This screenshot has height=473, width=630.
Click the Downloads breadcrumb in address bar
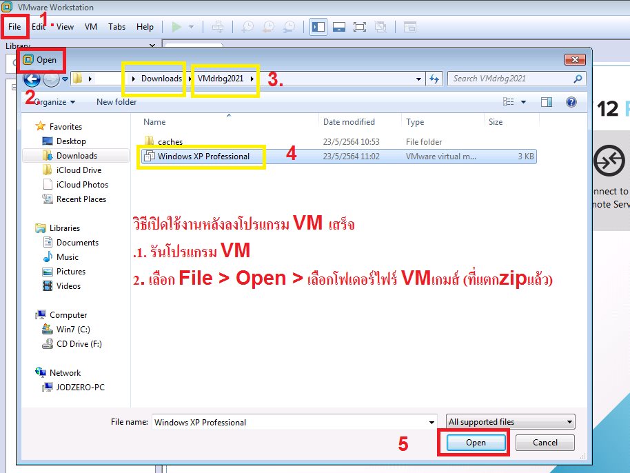click(161, 79)
